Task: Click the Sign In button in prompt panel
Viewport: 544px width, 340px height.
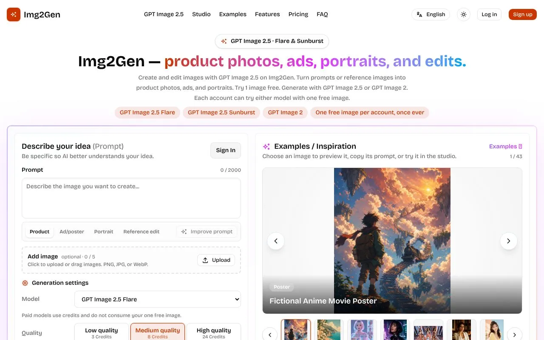Action: point(226,150)
